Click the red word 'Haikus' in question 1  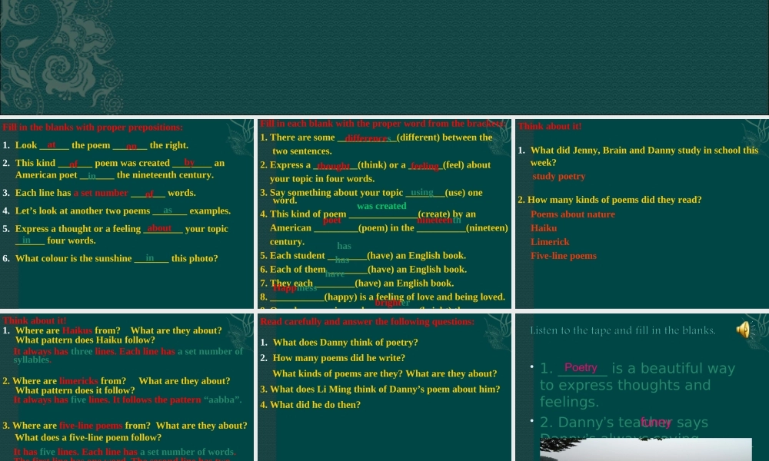point(77,330)
